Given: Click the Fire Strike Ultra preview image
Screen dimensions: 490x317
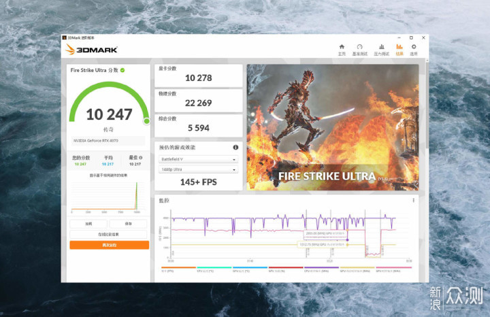Looking at the screenshot, I should pos(333,127).
